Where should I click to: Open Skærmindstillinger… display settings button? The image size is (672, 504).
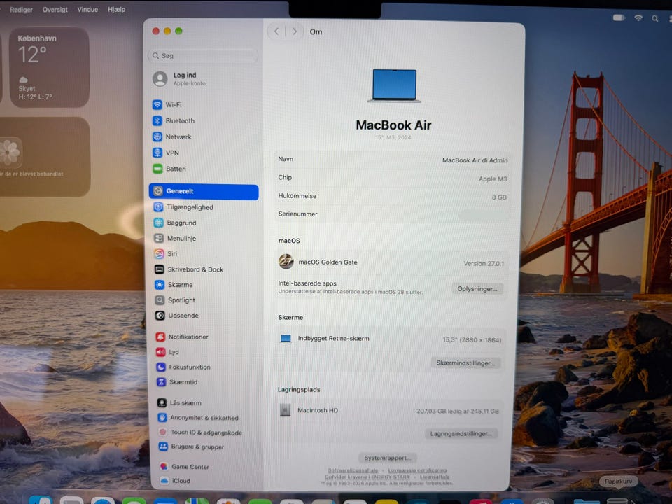465,363
